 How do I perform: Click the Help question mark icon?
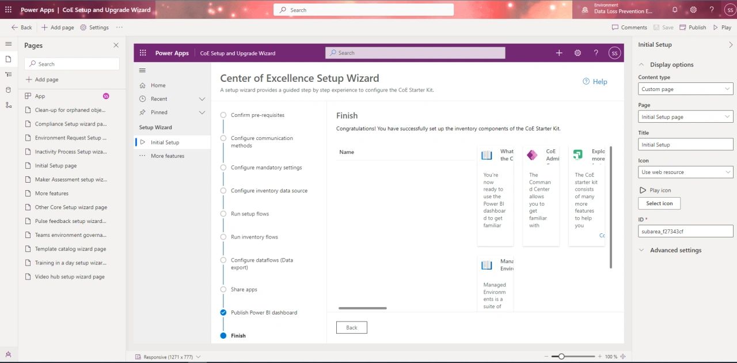point(711,10)
